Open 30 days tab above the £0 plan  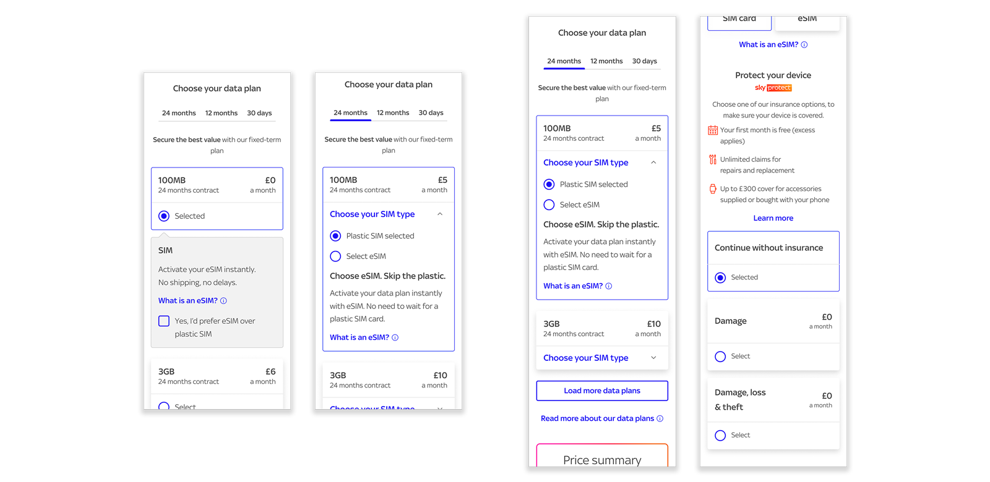coord(259,113)
